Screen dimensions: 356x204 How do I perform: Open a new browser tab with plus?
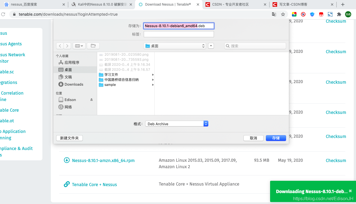pos(343,4)
